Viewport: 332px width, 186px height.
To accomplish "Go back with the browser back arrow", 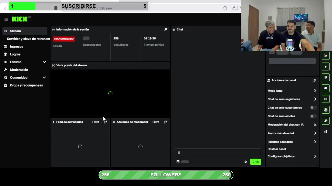I will coord(5,8).
